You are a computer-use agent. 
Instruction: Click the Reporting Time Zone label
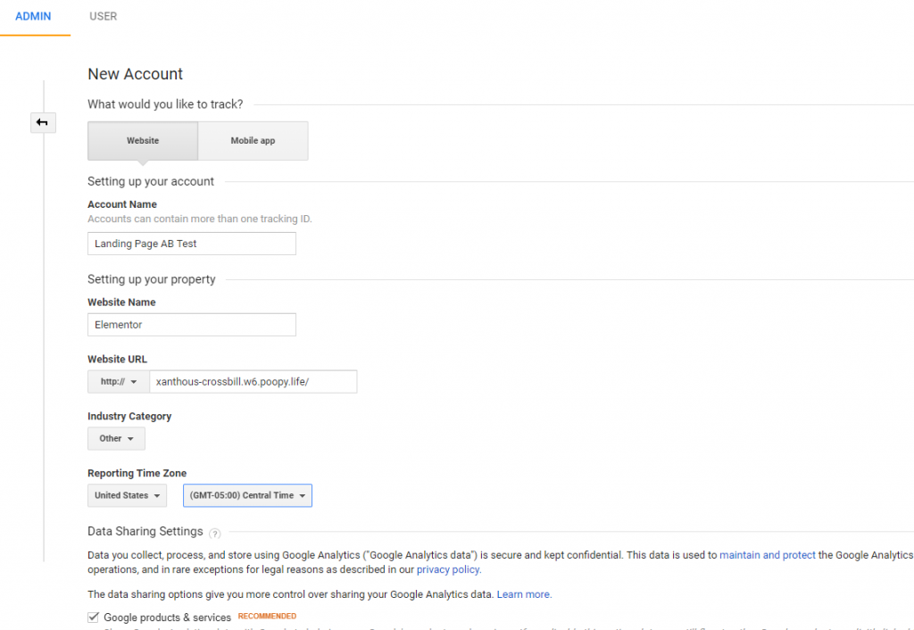click(x=137, y=473)
